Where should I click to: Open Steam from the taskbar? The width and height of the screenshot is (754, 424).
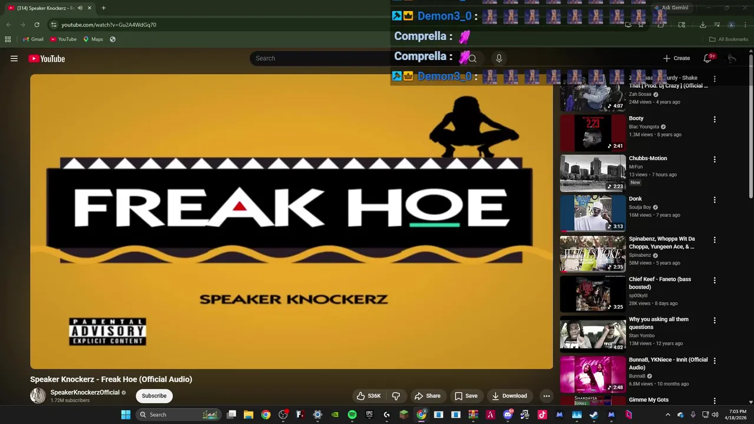tap(594, 415)
